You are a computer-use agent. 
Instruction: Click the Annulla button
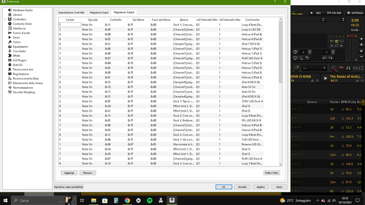(242, 187)
